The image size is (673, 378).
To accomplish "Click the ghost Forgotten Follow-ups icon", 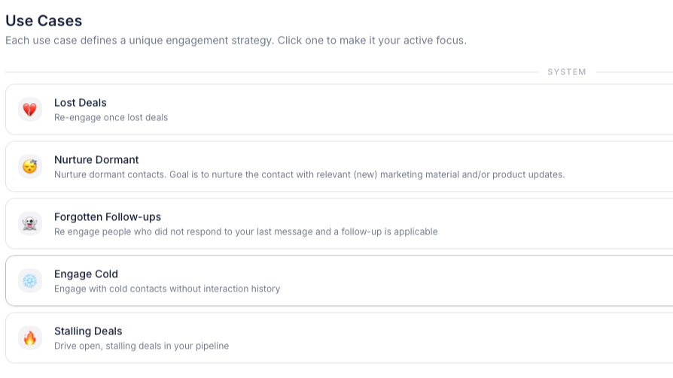I will [29, 224].
